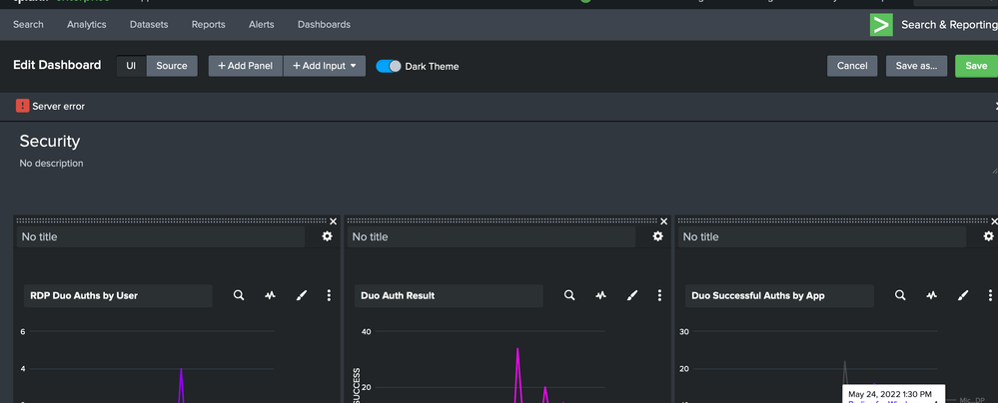Edit the Security dashboard title
The height and width of the screenshot is (403, 998).
click(x=50, y=141)
